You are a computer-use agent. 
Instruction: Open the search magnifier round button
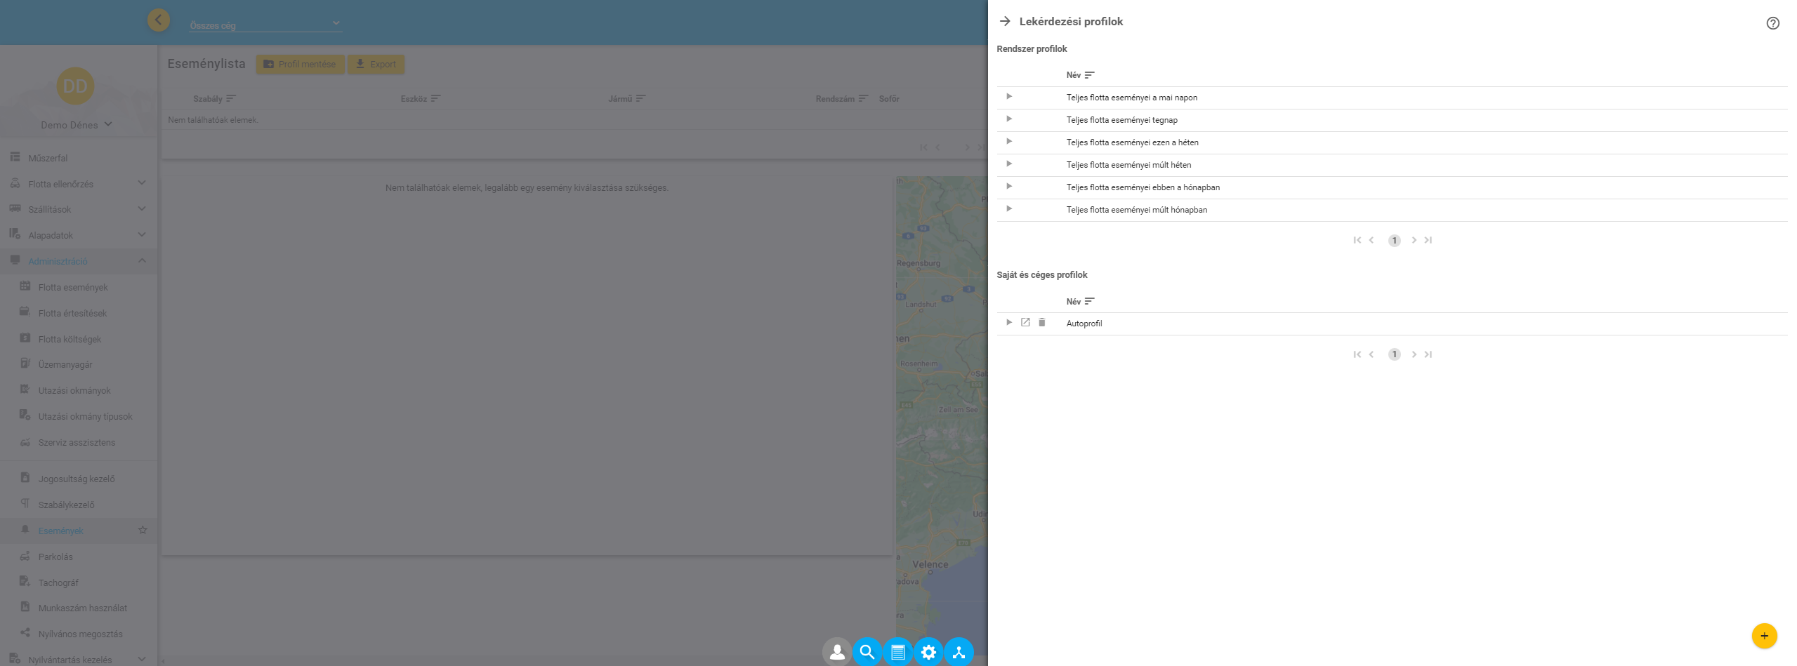pos(867,652)
